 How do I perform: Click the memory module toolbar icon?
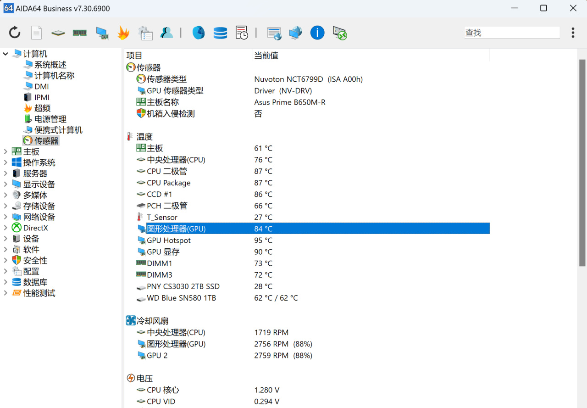[80, 33]
